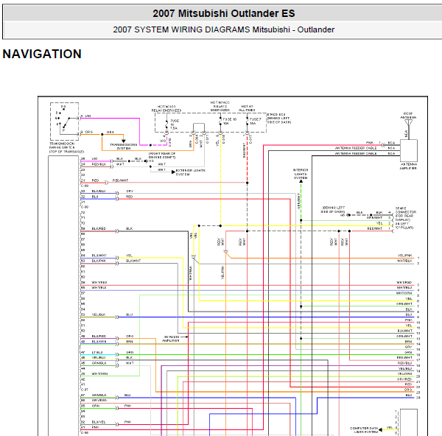Click the 'BLK/RED' label at pin 69

pyautogui.click(x=99, y=228)
